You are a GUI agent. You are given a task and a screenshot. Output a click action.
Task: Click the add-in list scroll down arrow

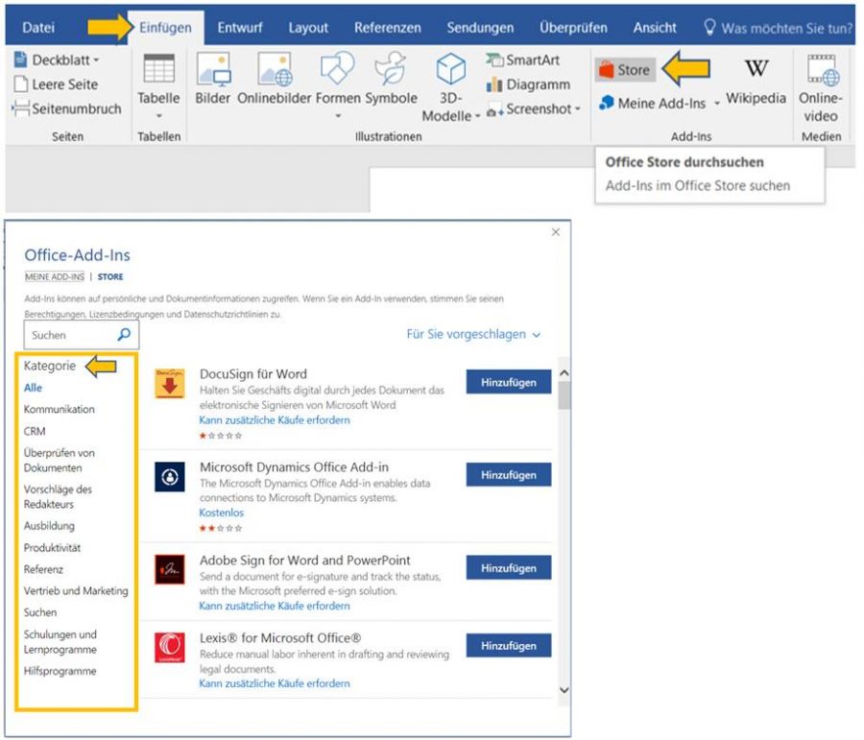click(x=564, y=690)
